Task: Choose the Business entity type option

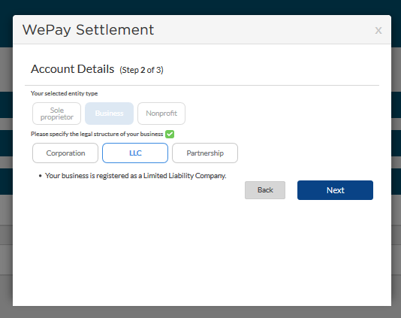Action: tap(109, 114)
